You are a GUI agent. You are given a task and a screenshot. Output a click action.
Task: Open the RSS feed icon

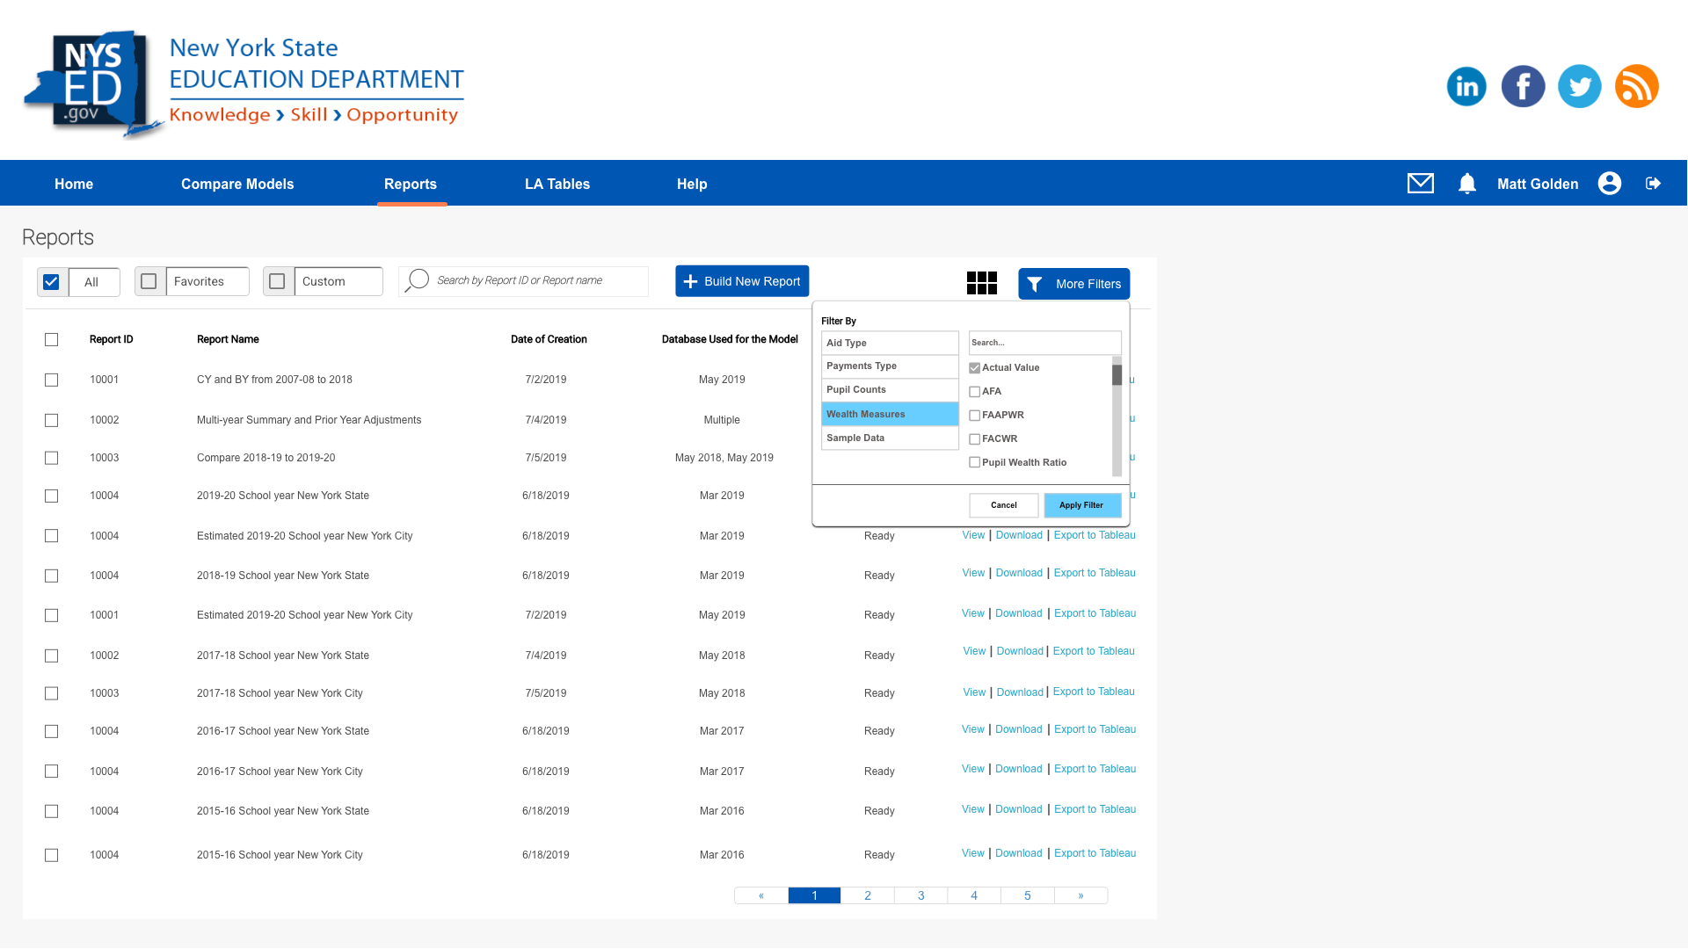pos(1636,86)
